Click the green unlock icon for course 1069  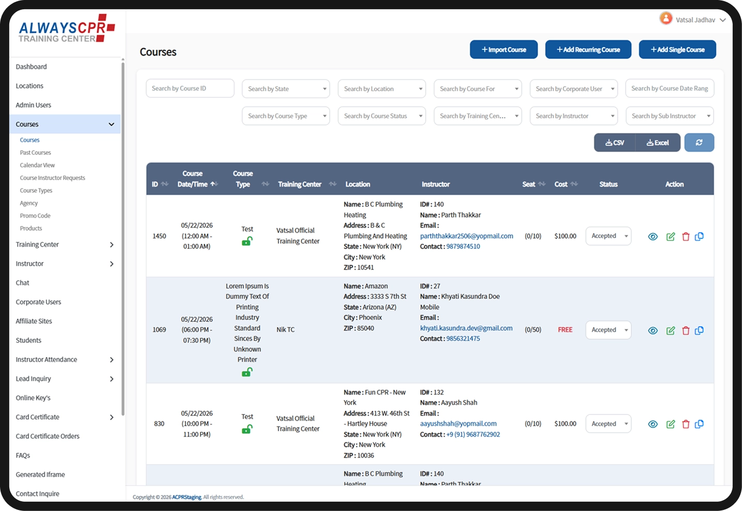click(247, 372)
